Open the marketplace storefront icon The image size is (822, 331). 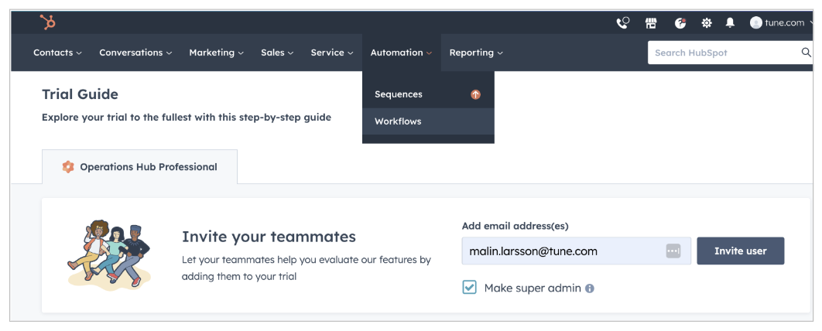click(651, 23)
